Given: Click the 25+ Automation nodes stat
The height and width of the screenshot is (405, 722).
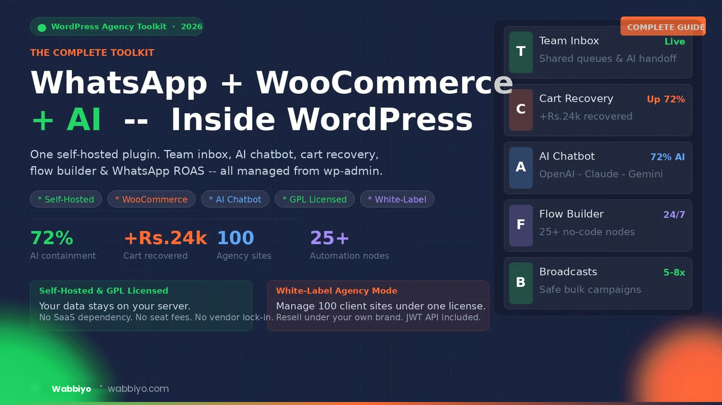Looking at the screenshot, I should tap(349, 245).
